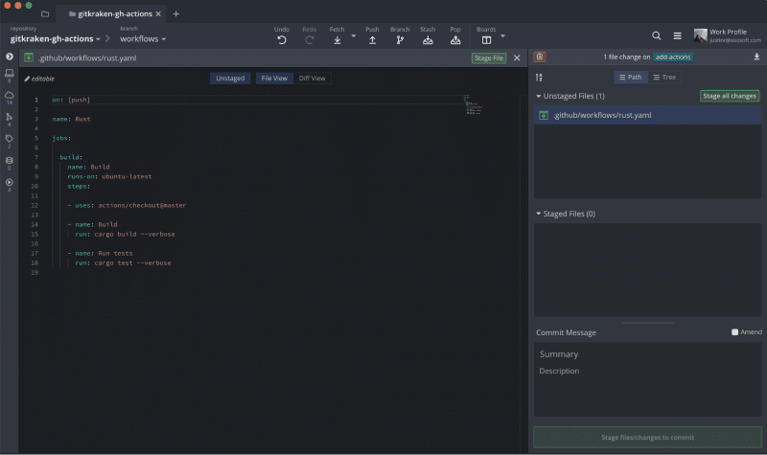Click the commit Description input field
Viewport: 767px width, 455px height.
(x=648, y=371)
